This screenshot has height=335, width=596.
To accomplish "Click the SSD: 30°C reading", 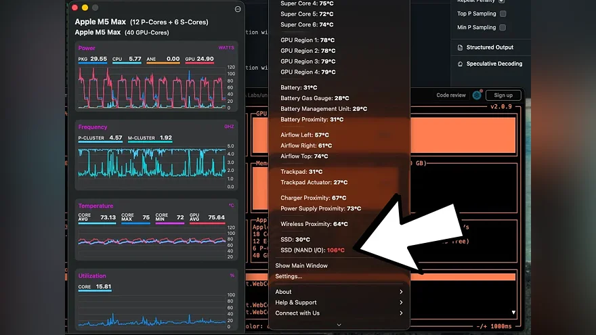I will coord(295,240).
